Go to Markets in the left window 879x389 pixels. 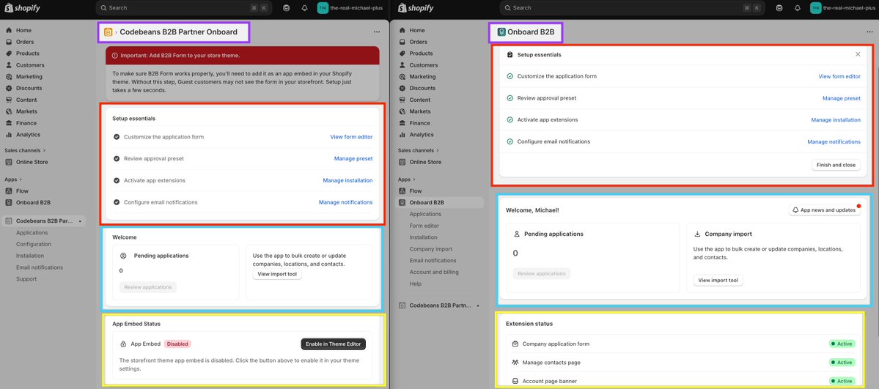click(27, 111)
